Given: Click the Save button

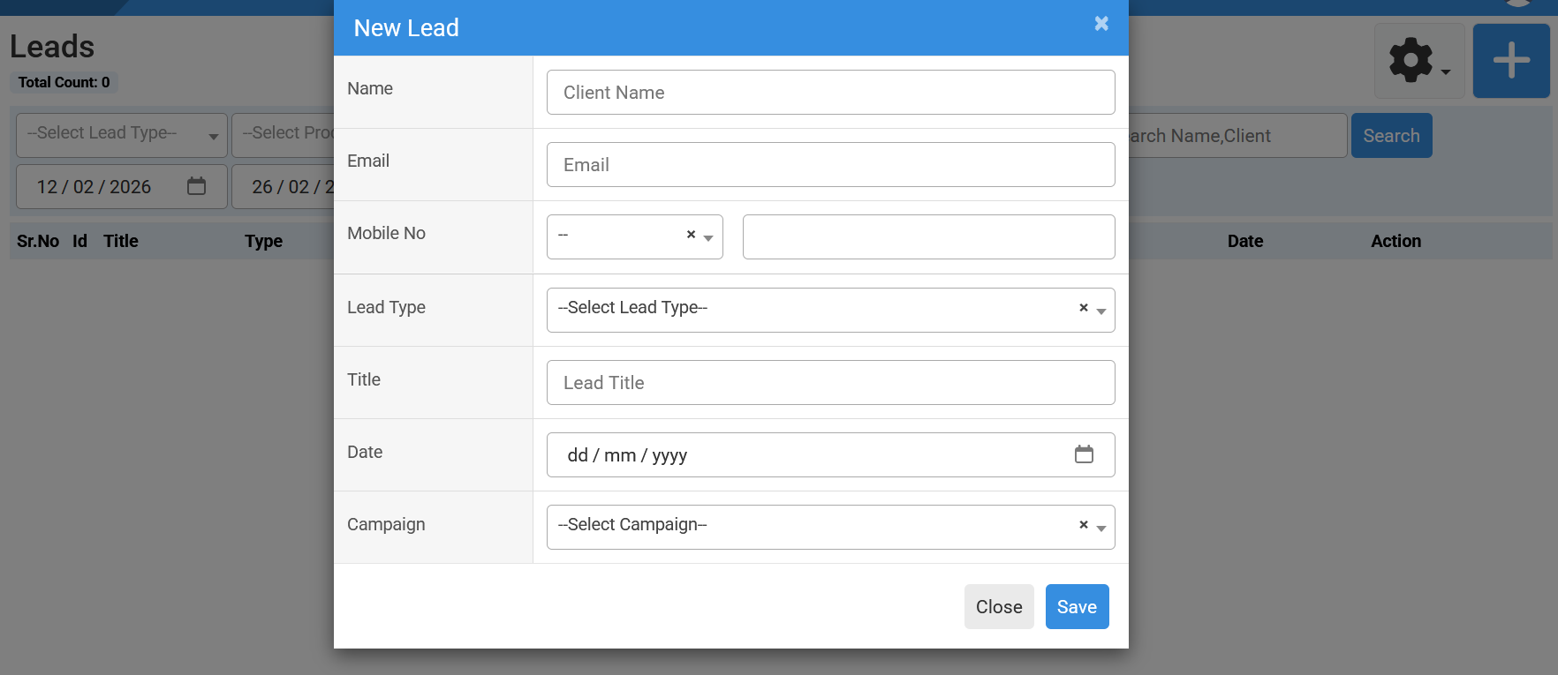Looking at the screenshot, I should tap(1077, 607).
